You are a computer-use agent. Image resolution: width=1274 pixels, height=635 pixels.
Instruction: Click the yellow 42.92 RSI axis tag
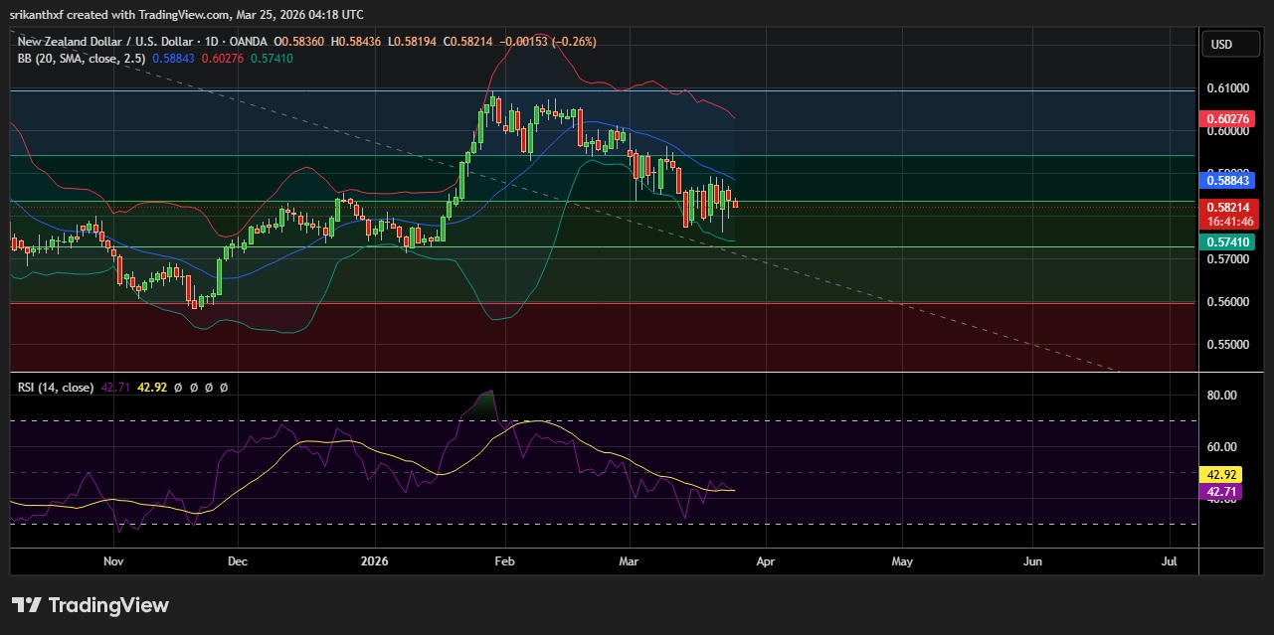click(x=1221, y=475)
